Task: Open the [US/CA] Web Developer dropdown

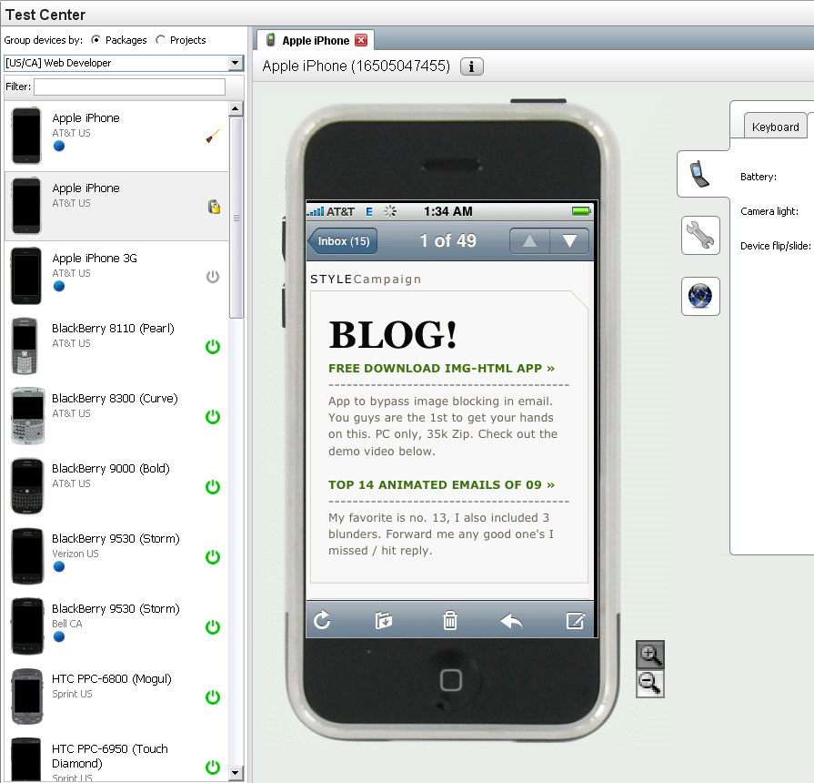Action: coord(236,63)
